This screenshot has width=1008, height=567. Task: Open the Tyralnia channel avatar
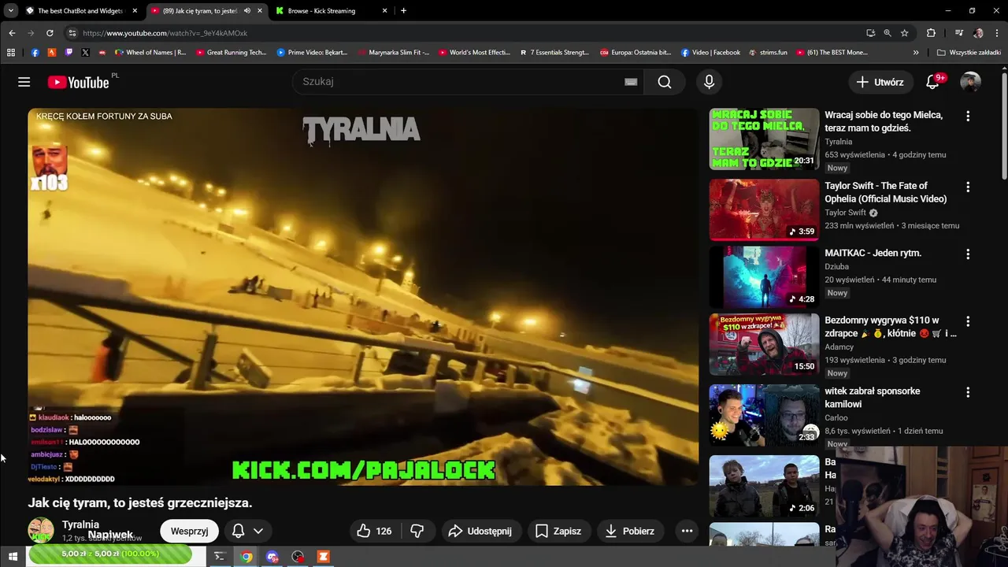coord(41,531)
